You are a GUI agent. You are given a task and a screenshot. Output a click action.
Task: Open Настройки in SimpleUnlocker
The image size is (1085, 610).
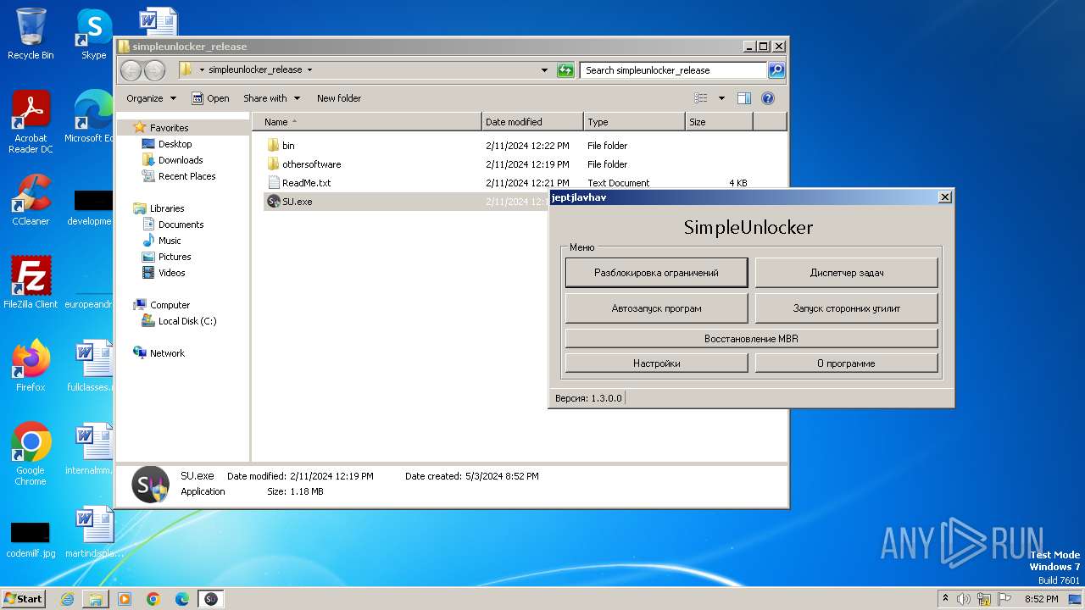click(x=656, y=363)
